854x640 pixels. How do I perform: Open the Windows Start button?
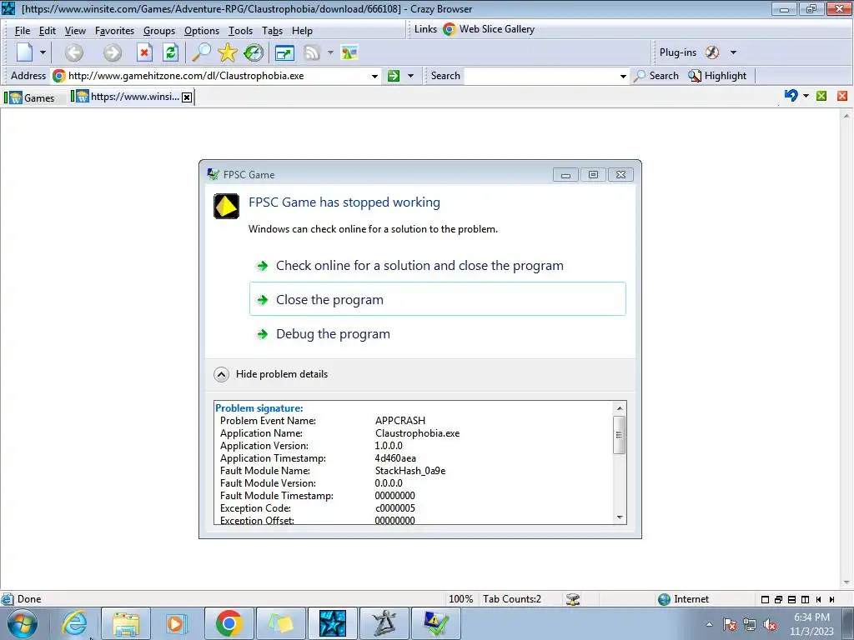[x=23, y=623]
